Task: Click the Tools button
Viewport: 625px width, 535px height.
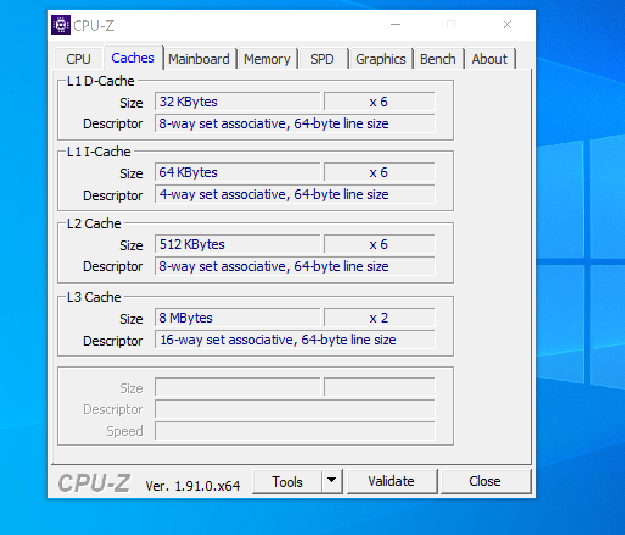Action: pyautogui.click(x=287, y=482)
